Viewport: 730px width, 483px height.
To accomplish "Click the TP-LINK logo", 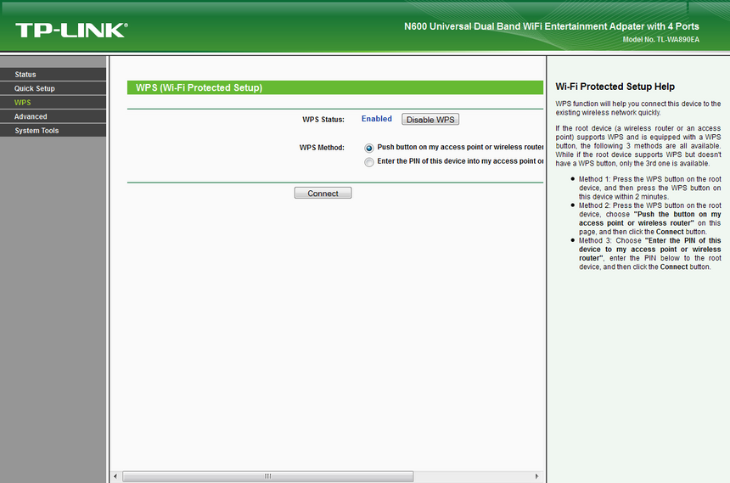I will coord(71,31).
